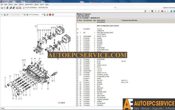Select the HANDLE SUPPORT description text

(x=103, y=100)
